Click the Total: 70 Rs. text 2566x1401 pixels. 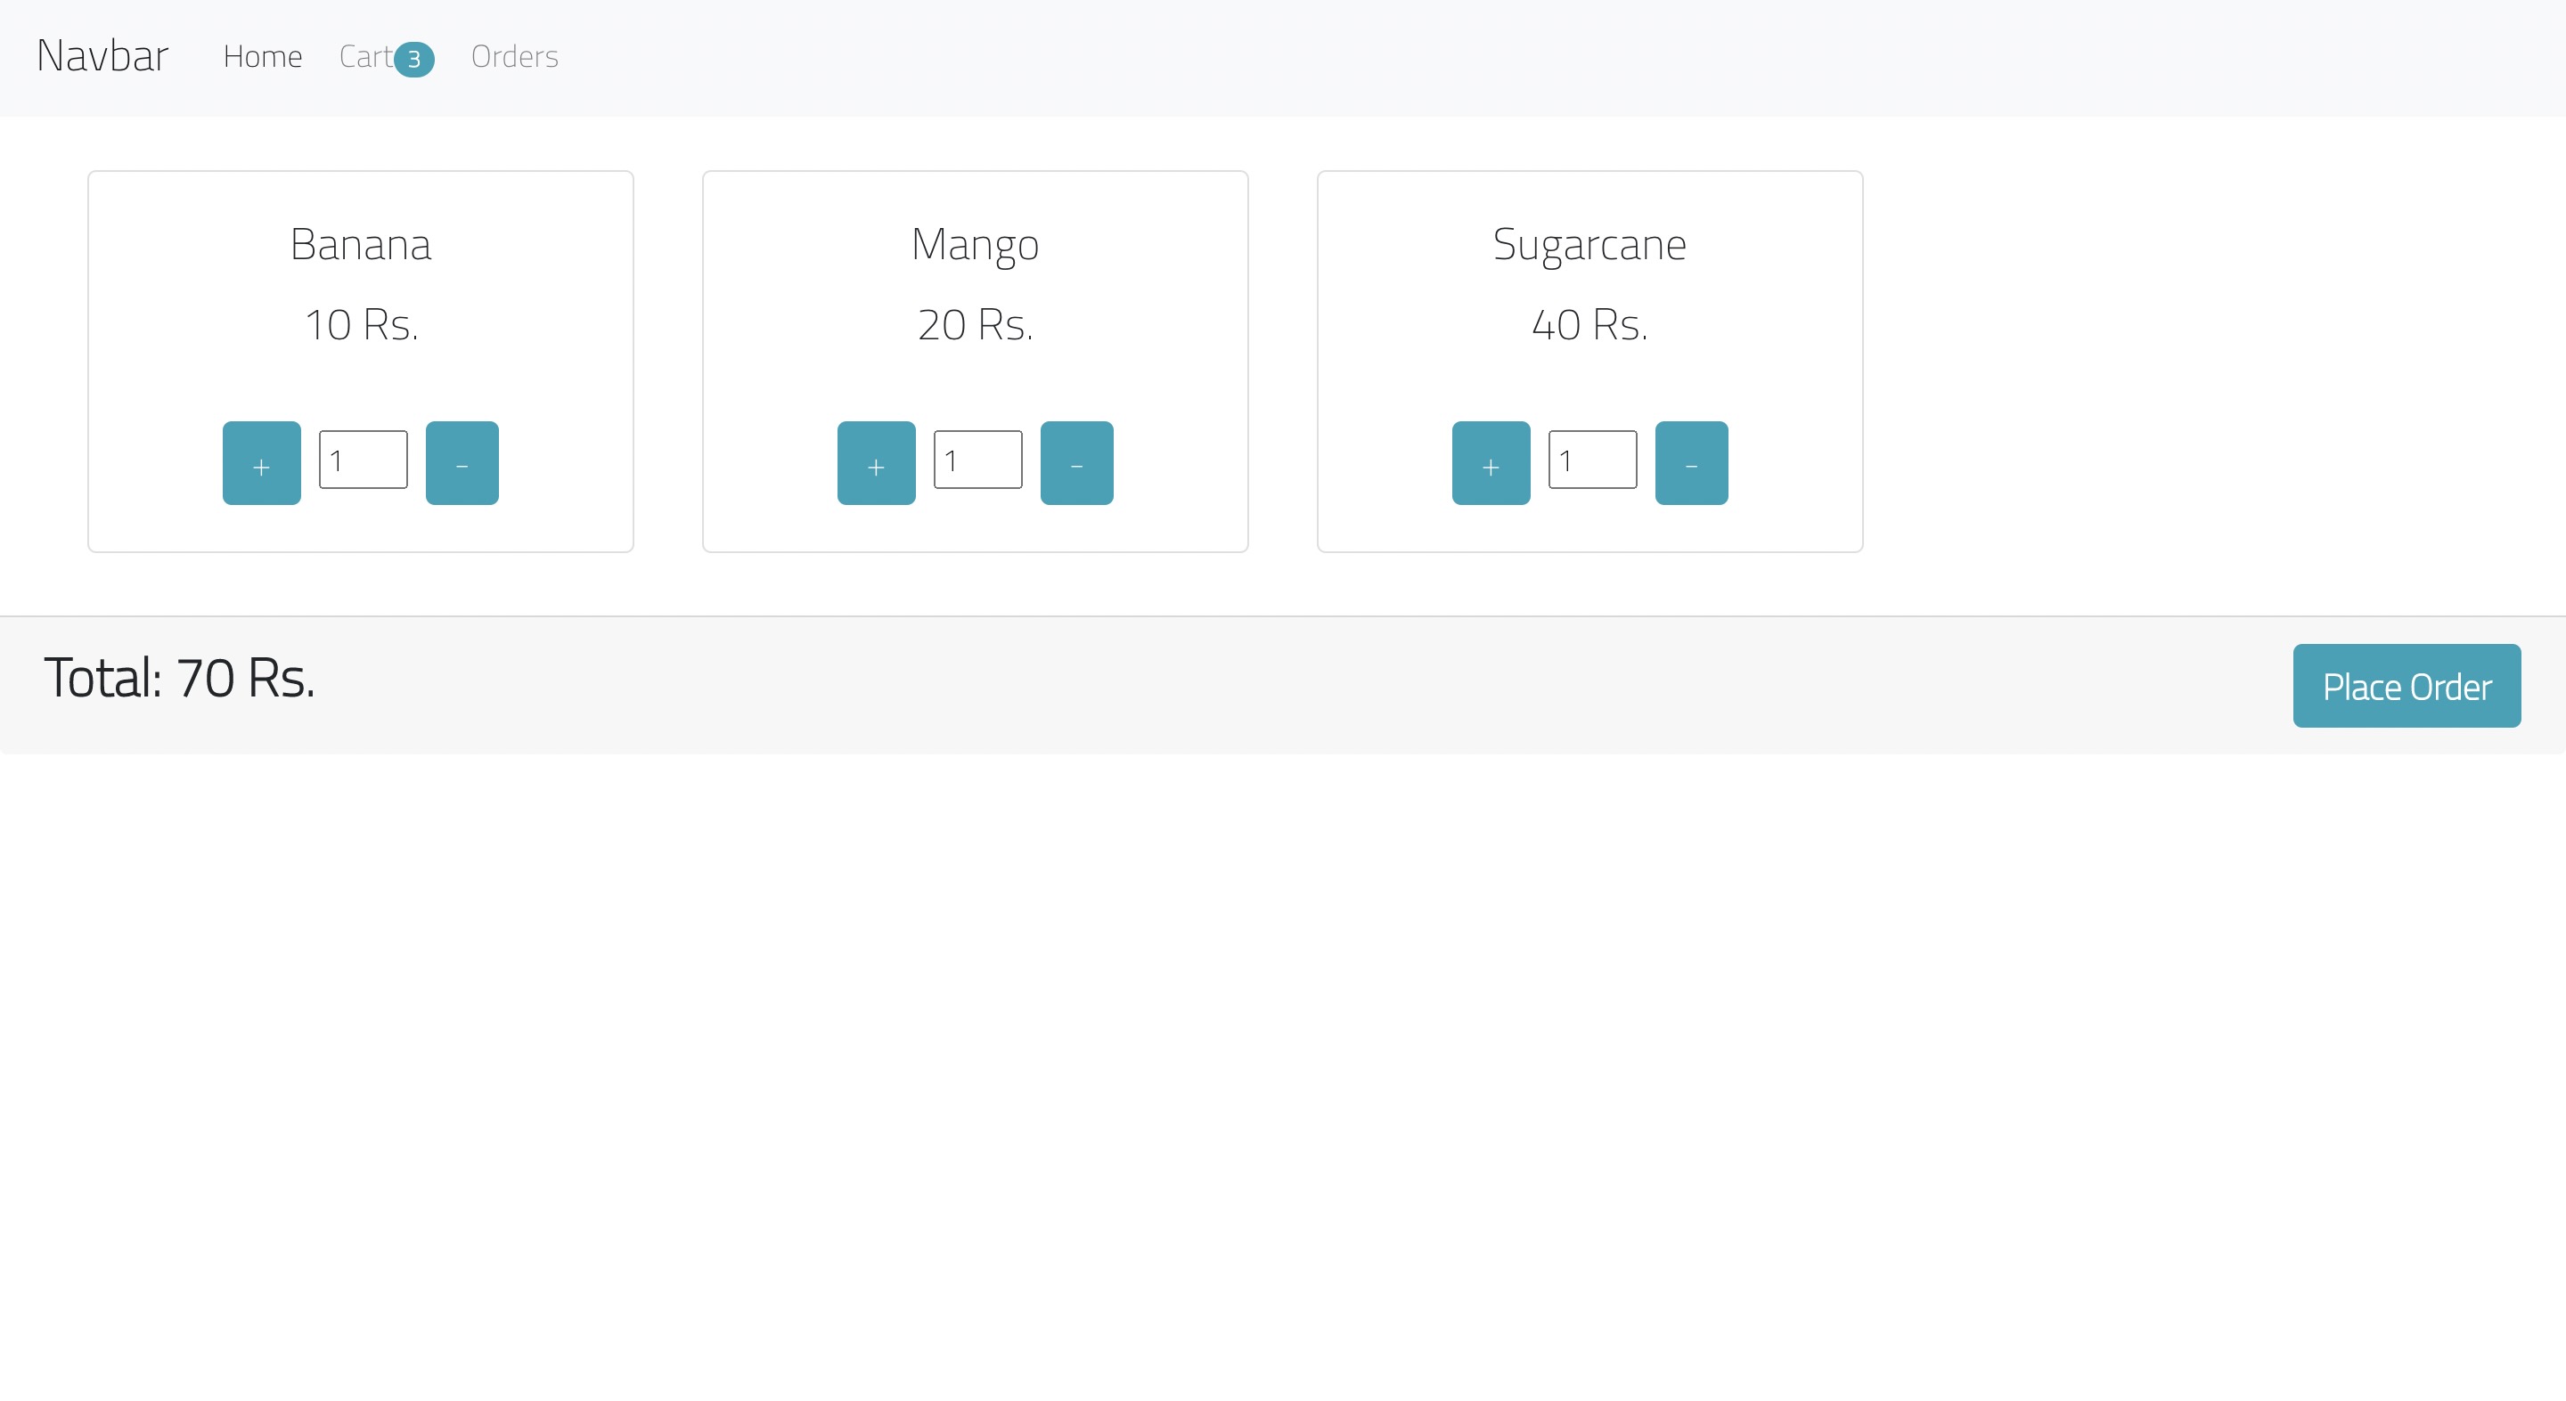click(x=179, y=678)
